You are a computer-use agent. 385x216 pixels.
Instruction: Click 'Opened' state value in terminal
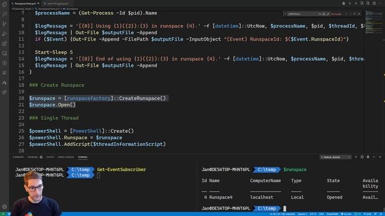(x=334, y=197)
